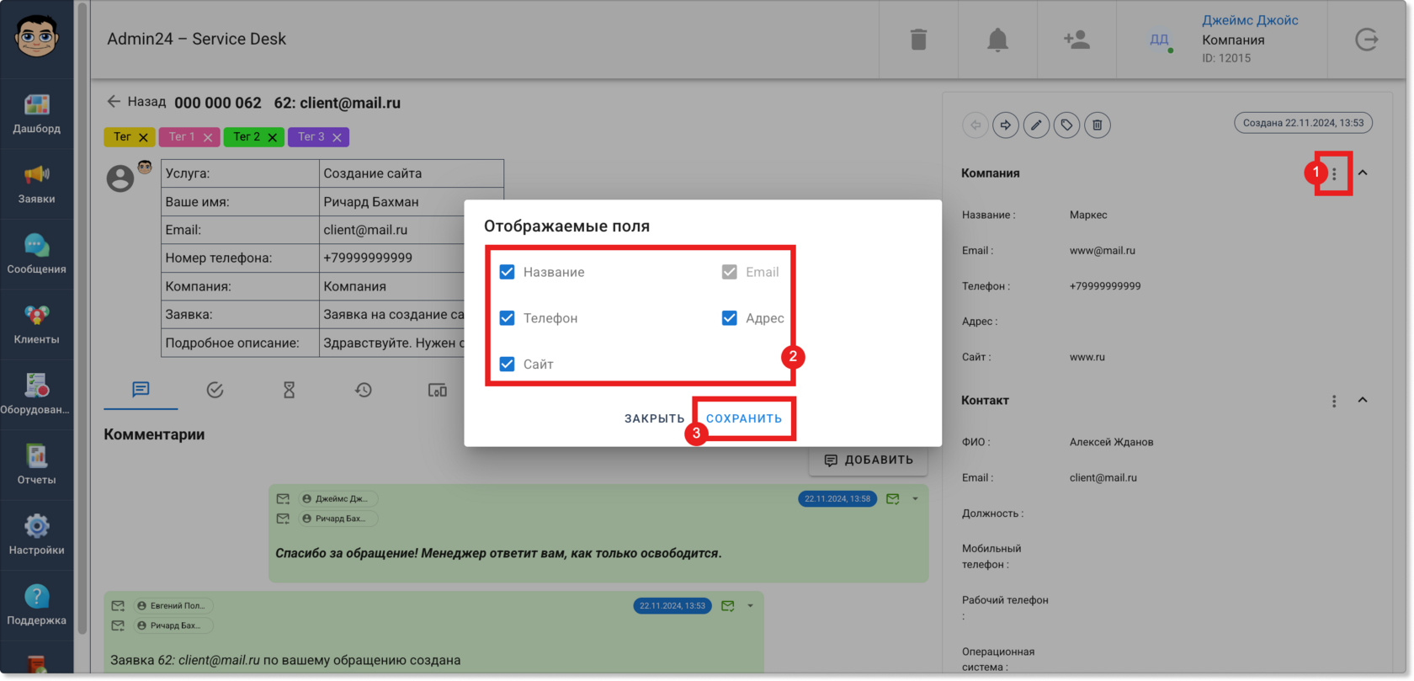Uncheck the Сайт checkbox
This screenshot has height=681, width=1414.
click(x=507, y=364)
